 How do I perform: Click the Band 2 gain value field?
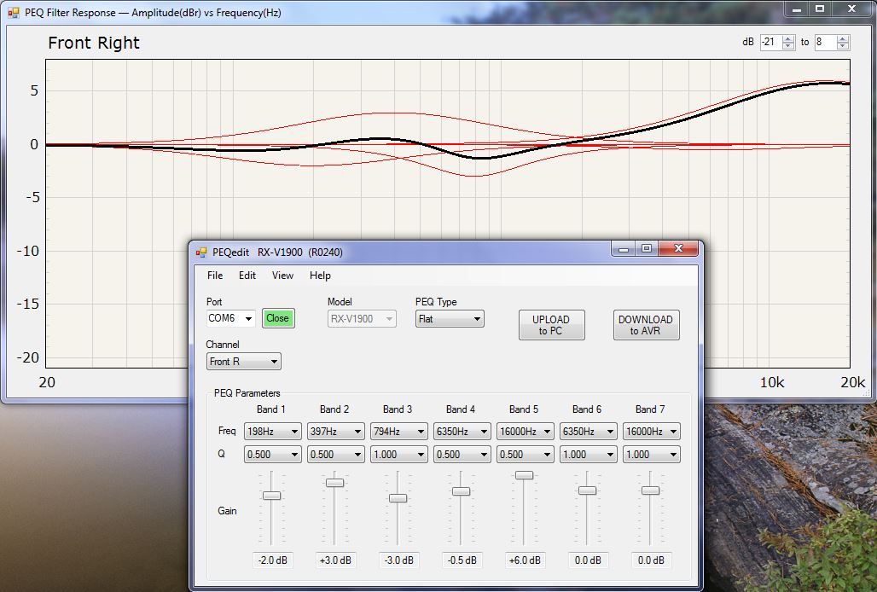point(334,560)
